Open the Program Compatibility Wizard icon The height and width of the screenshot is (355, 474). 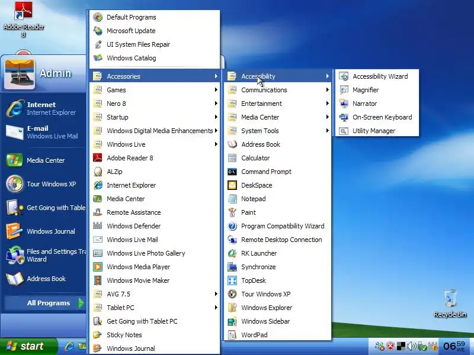232,226
